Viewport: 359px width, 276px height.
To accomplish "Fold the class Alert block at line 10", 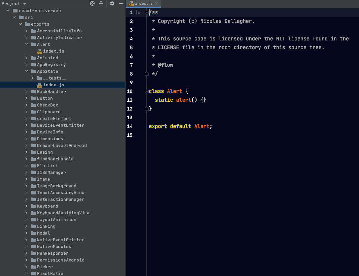I will click(x=146, y=91).
